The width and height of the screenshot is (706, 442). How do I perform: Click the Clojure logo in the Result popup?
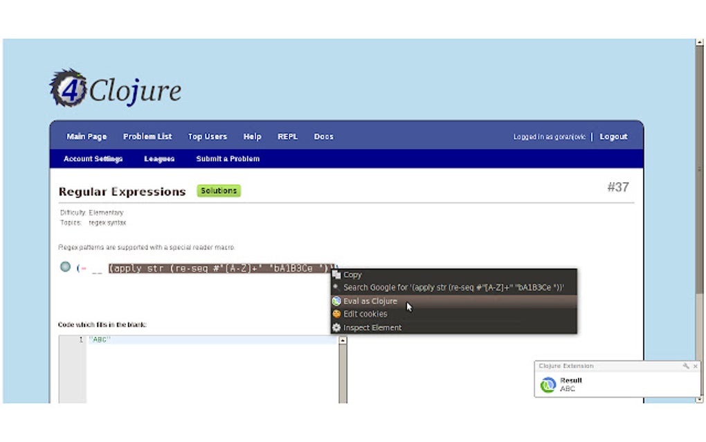[548, 384]
